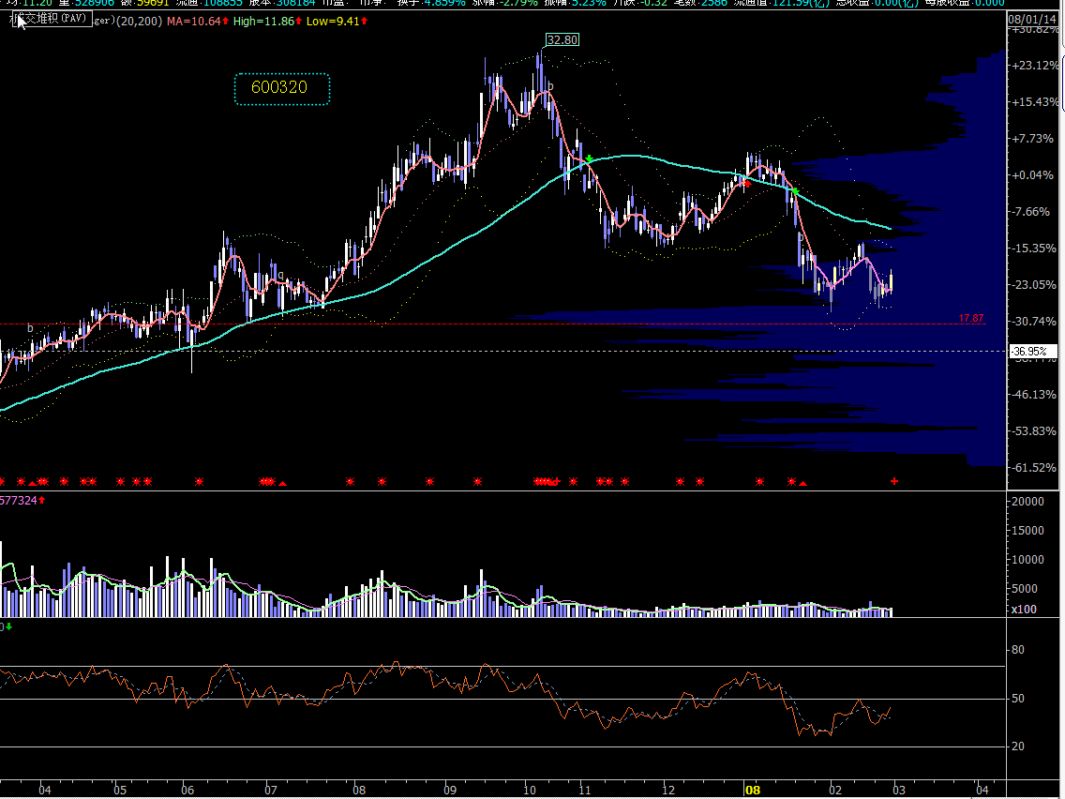This screenshot has width=1065, height=799.
Task: Click the -36.95% crosshair axis label
Action: click(1032, 352)
